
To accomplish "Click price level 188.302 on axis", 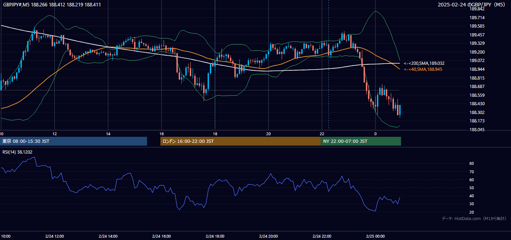I will pyautogui.click(x=477, y=112).
